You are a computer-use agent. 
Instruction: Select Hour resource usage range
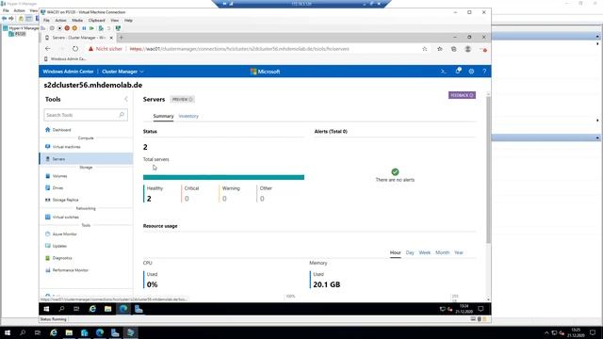coord(396,252)
